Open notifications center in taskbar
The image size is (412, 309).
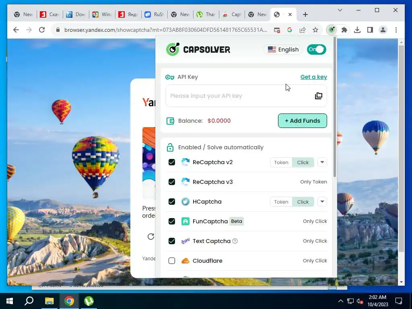(399, 301)
